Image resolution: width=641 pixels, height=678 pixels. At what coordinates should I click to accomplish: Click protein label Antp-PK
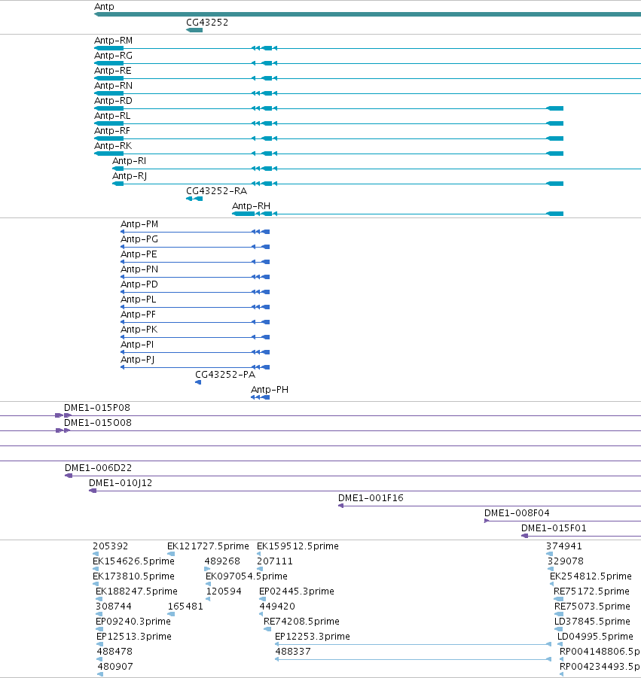click(x=139, y=330)
